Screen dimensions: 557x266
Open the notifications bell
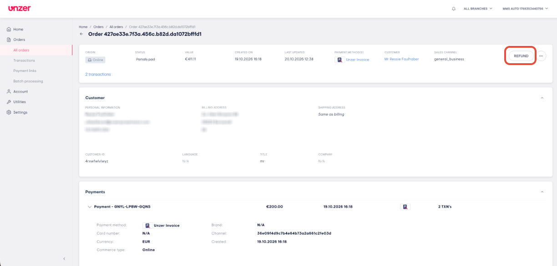(x=454, y=9)
